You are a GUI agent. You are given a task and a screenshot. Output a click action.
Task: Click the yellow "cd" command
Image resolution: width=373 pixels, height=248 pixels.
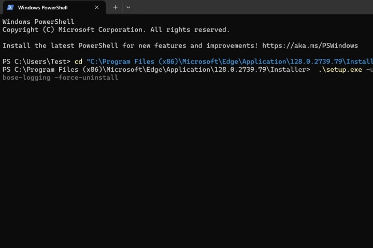pos(78,61)
